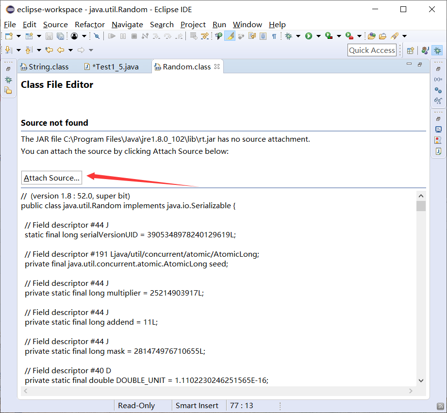Click the New file wizard icon
This screenshot has width=447, height=413.
tap(9, 36)
